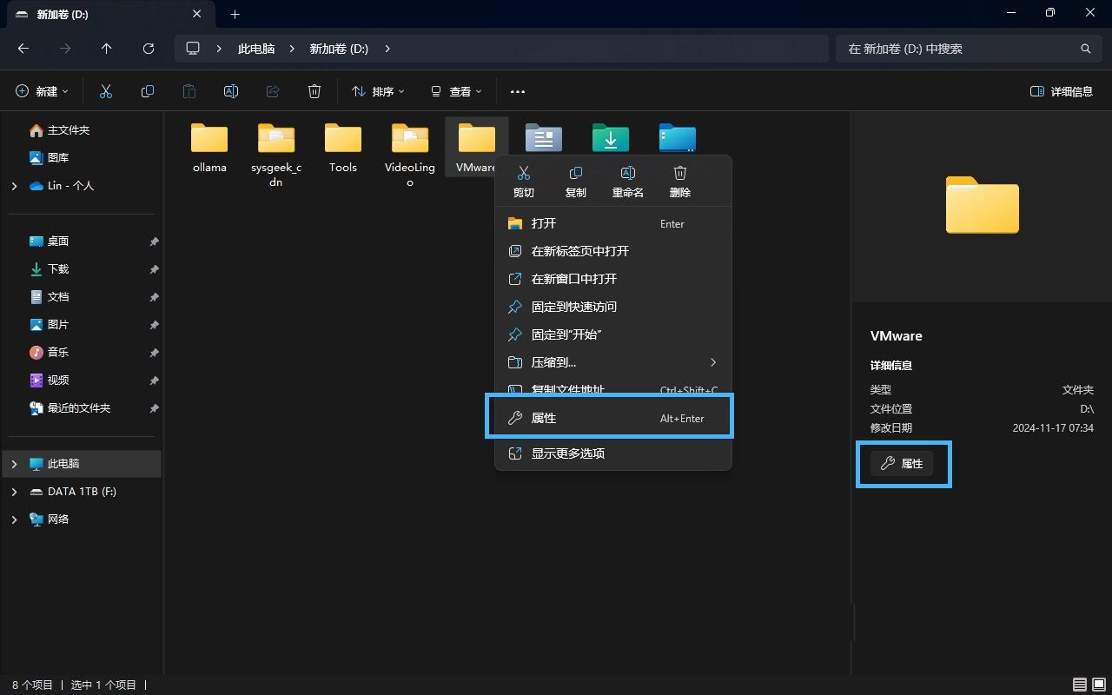Open the 查看 dropdown on the toolbar
Screen dimensions: 1112x695
455,91
